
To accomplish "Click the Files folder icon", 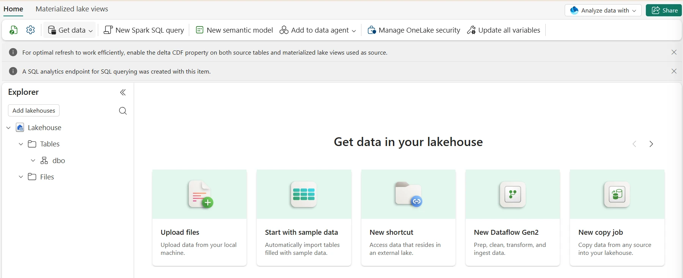I will tap(32, 177).
